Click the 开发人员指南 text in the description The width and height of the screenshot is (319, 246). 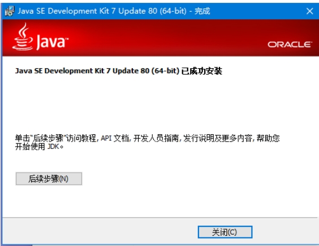pos(156,138)
